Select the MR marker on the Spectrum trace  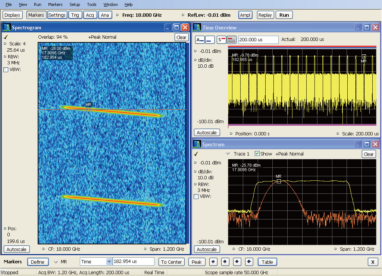pyautogui.click(x=279, y=181)
